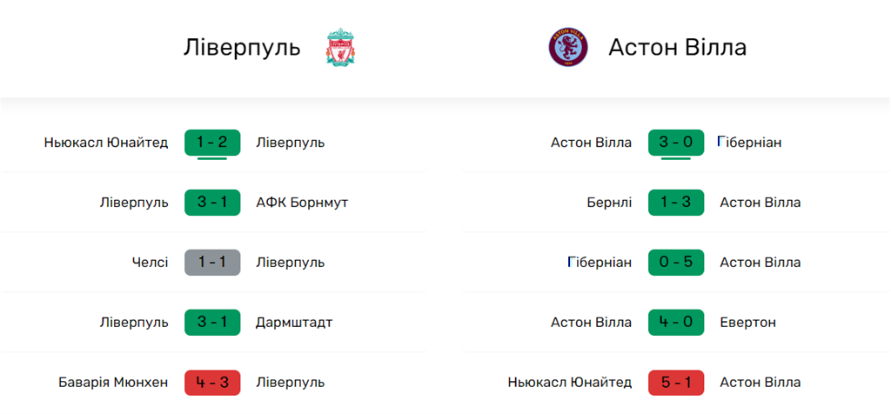Click the red 4 - 3 loss score badge

tap(212, 383)
